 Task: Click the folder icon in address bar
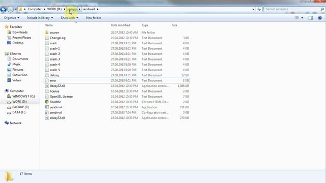click(20, 9)
